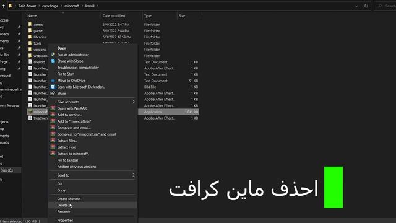Click the Refresh icon in address bar
Screen dimensions: 396x223
(x=366, y=6)
